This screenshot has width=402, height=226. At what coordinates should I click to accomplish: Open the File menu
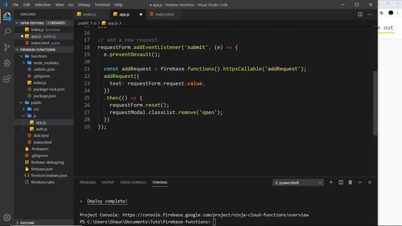pyautogui.click(x=15, y=4)
